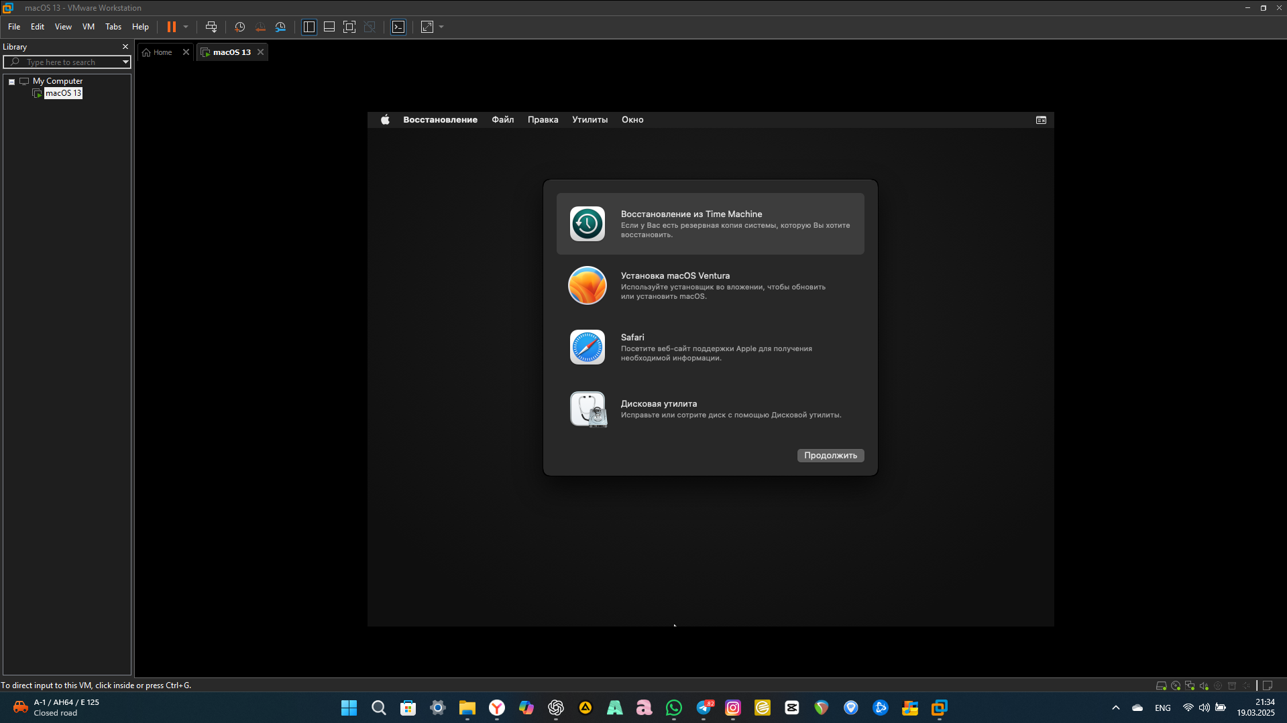Show hidden system tray icons
1287x723 pixels.
1116,708
